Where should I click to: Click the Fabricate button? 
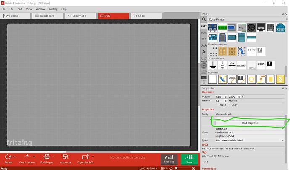pos(169,159)
